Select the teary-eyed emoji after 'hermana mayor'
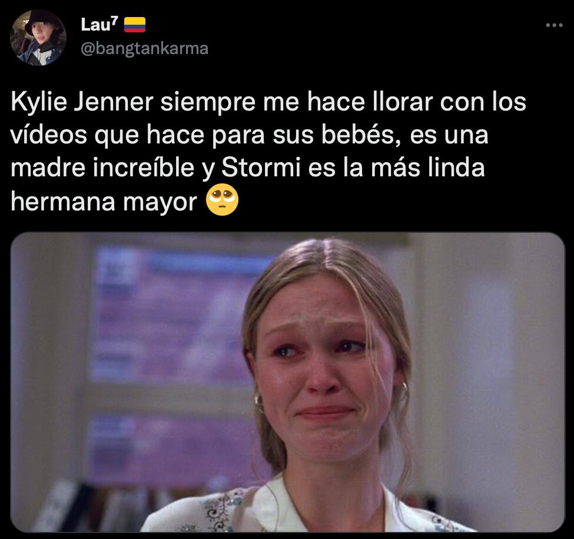Image resolution: width=574 pixels, height=539 pixels. (x=222, y=200)
